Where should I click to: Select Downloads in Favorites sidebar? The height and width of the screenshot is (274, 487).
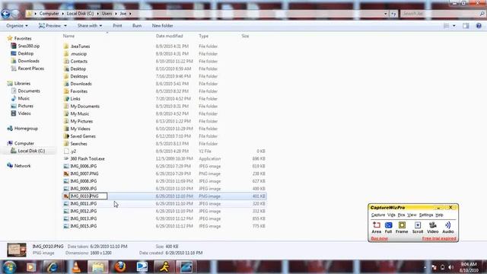click(25, 61)
